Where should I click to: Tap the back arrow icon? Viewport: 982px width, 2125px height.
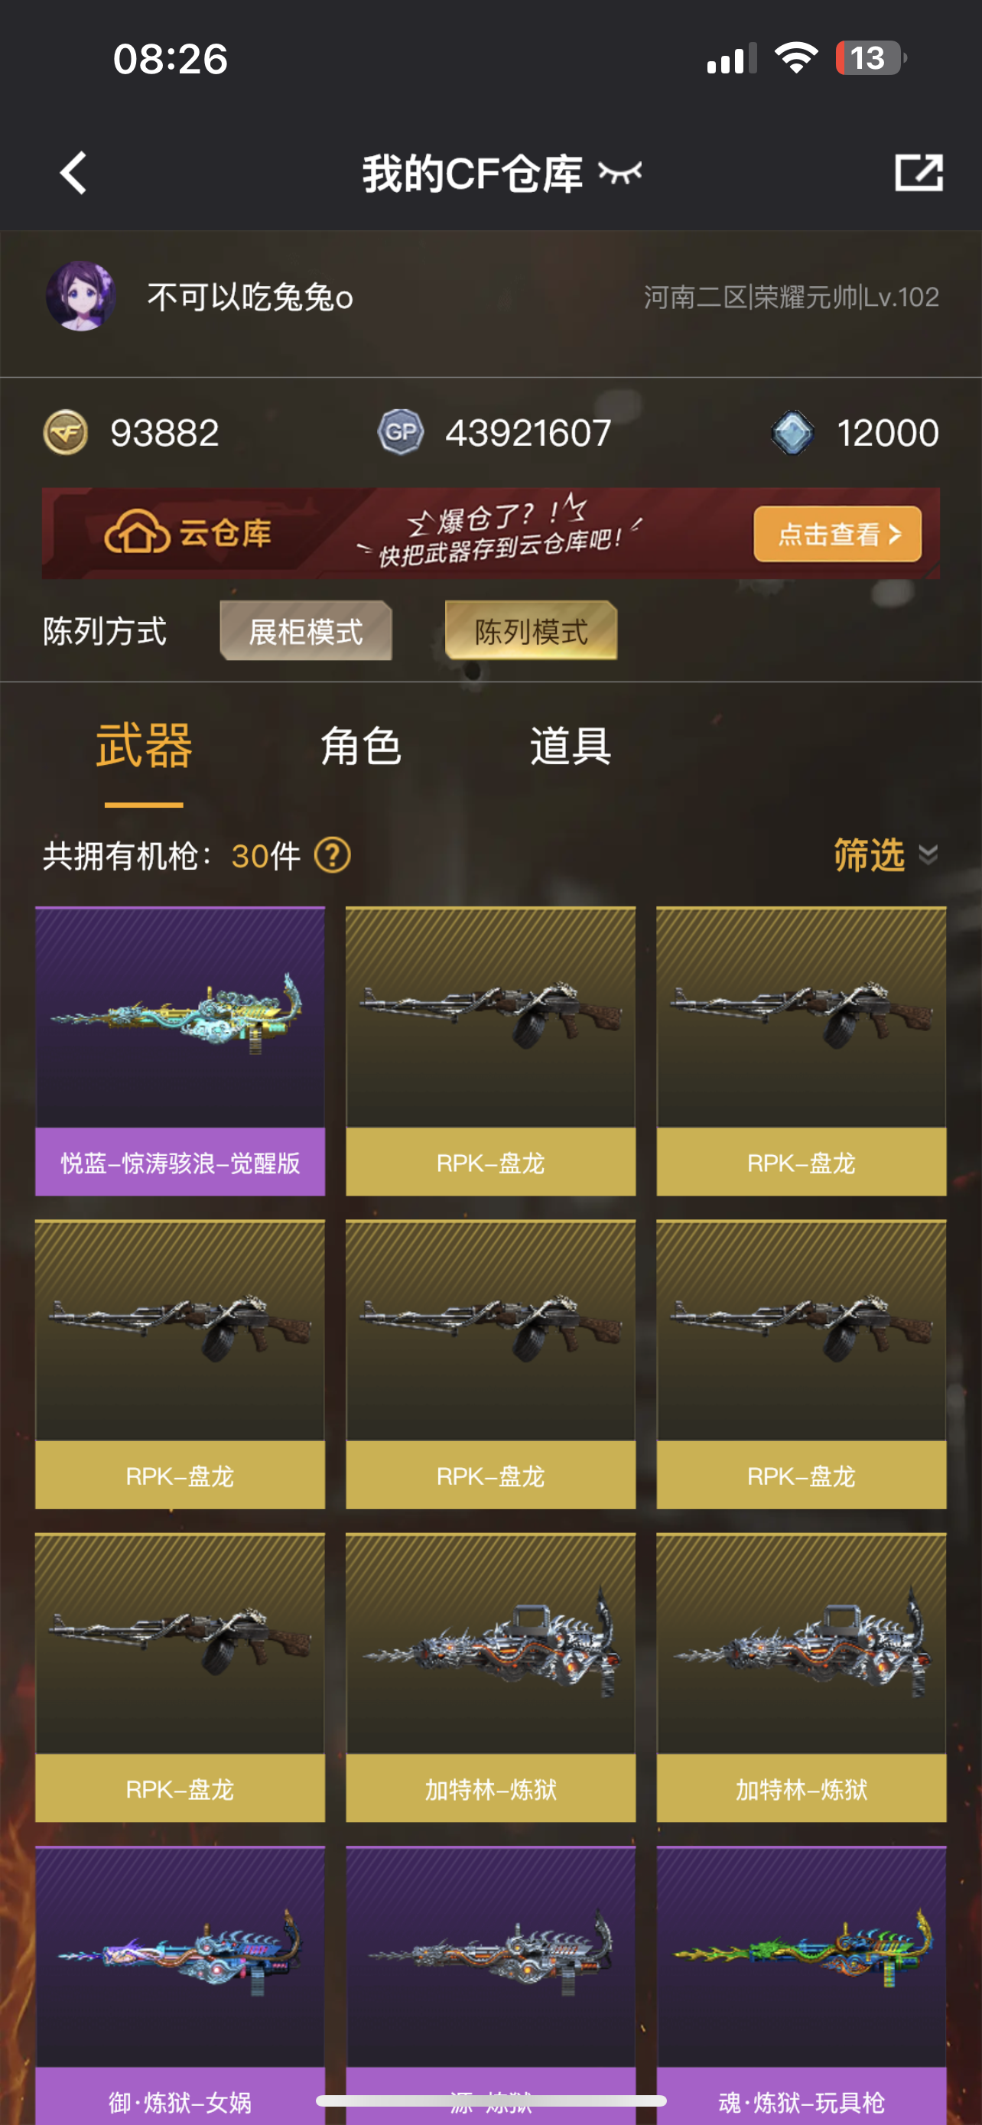[x=73, y=173]
